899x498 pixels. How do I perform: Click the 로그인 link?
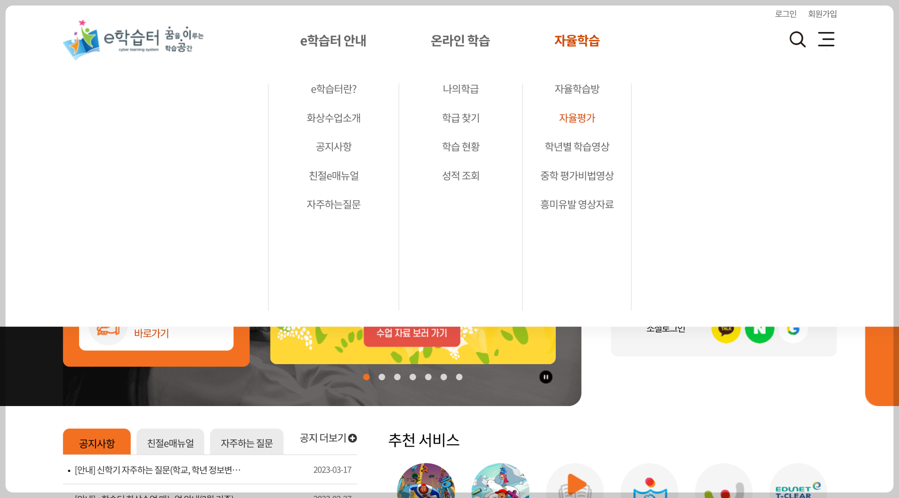coord(785,14)
